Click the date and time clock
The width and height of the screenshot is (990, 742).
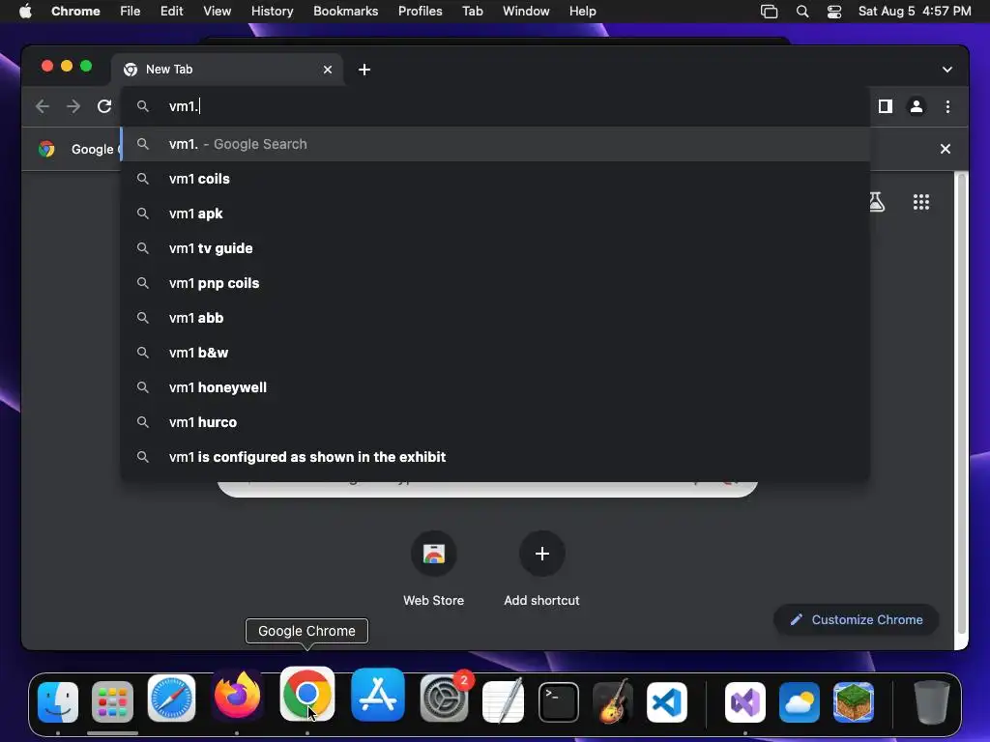[915, 12]
